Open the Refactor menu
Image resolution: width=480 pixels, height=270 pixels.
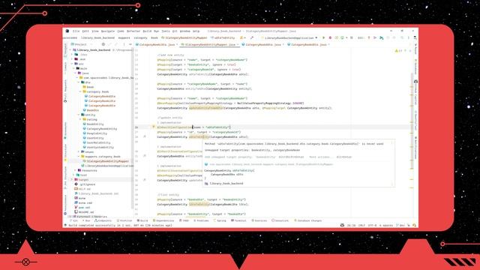[133, 31]
